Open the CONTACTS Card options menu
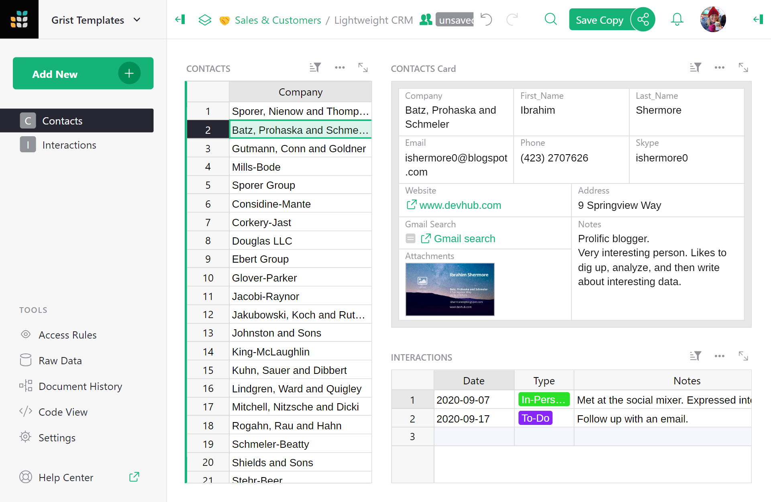 tap(720, 67)
